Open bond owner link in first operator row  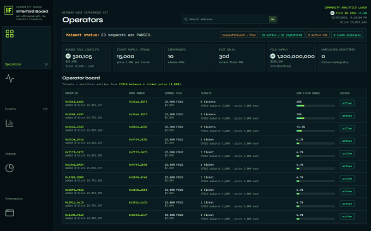pyautogui.click(x=138, y=102)
